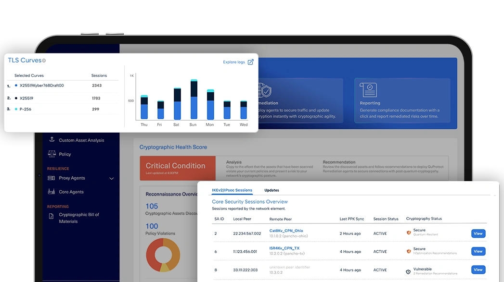Expand the Proxy Agents chevron
Viewport: 504px width, 282px height.
tap(112, 179)
